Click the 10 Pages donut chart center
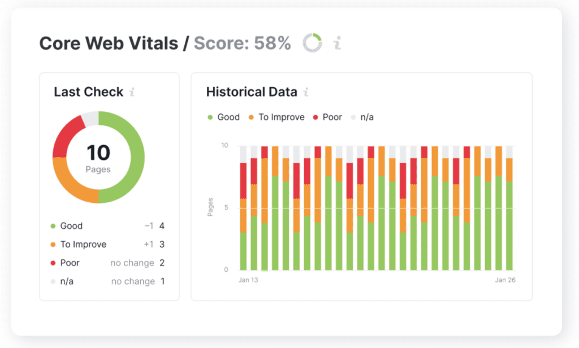The image size is (579, 348). tap(98, 157)
